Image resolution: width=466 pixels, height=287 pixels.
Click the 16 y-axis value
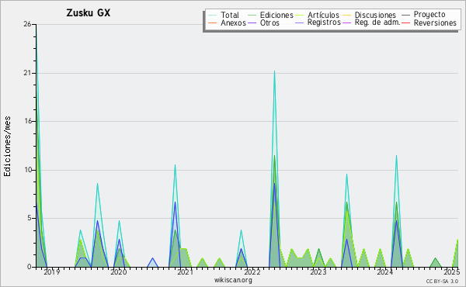[x=27, y=121]
